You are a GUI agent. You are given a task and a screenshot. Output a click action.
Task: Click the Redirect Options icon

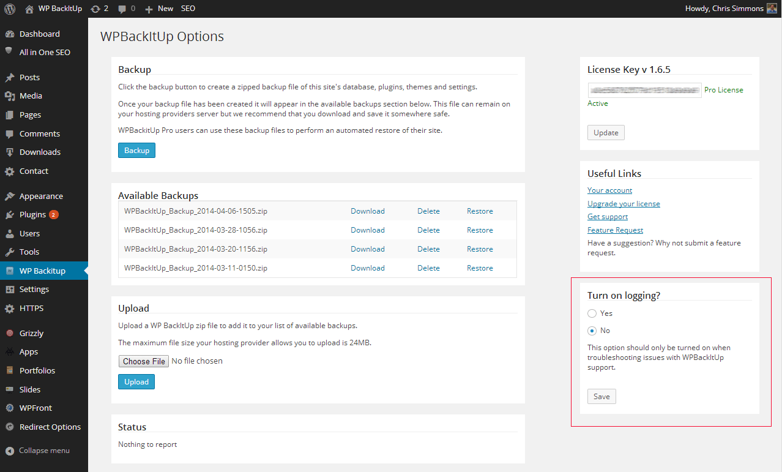[x=9, y=427]
